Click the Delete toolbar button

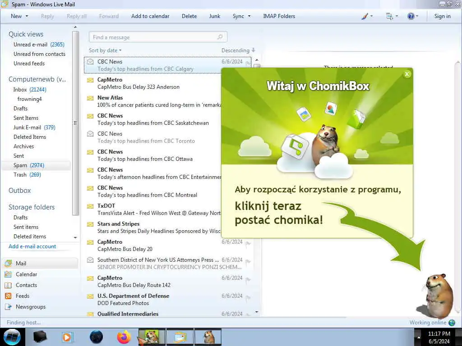[189, 16]
